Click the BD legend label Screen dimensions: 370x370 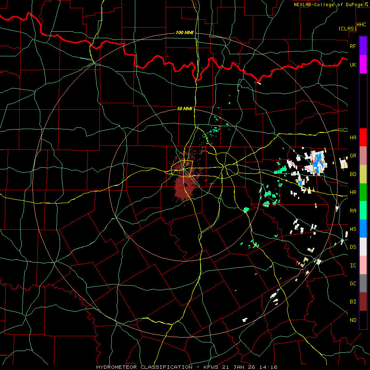pos(353,174)
